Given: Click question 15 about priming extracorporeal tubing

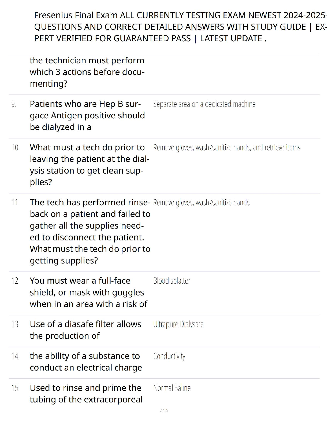Looking at the screenshot, I should [x=86, y=394].
